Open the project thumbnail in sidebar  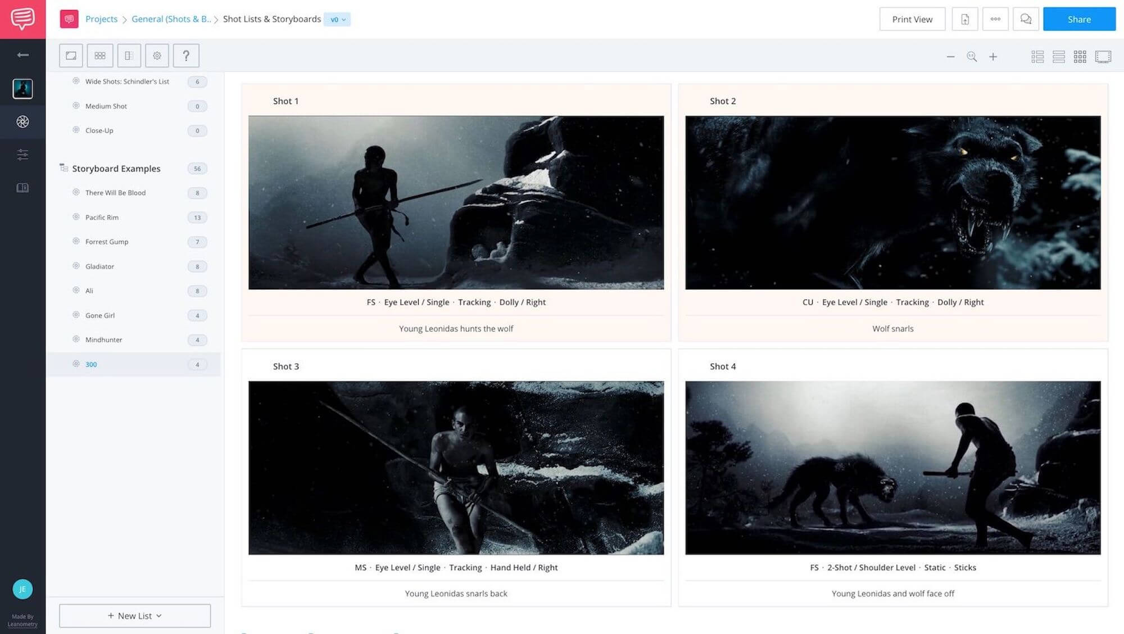(22, 89)
